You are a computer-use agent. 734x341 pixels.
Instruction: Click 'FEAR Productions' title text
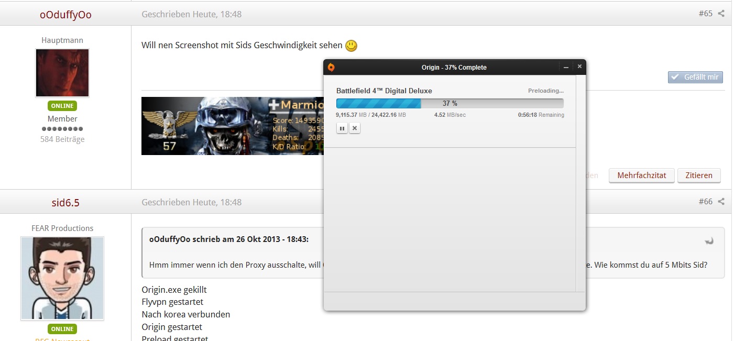point(62,228)
